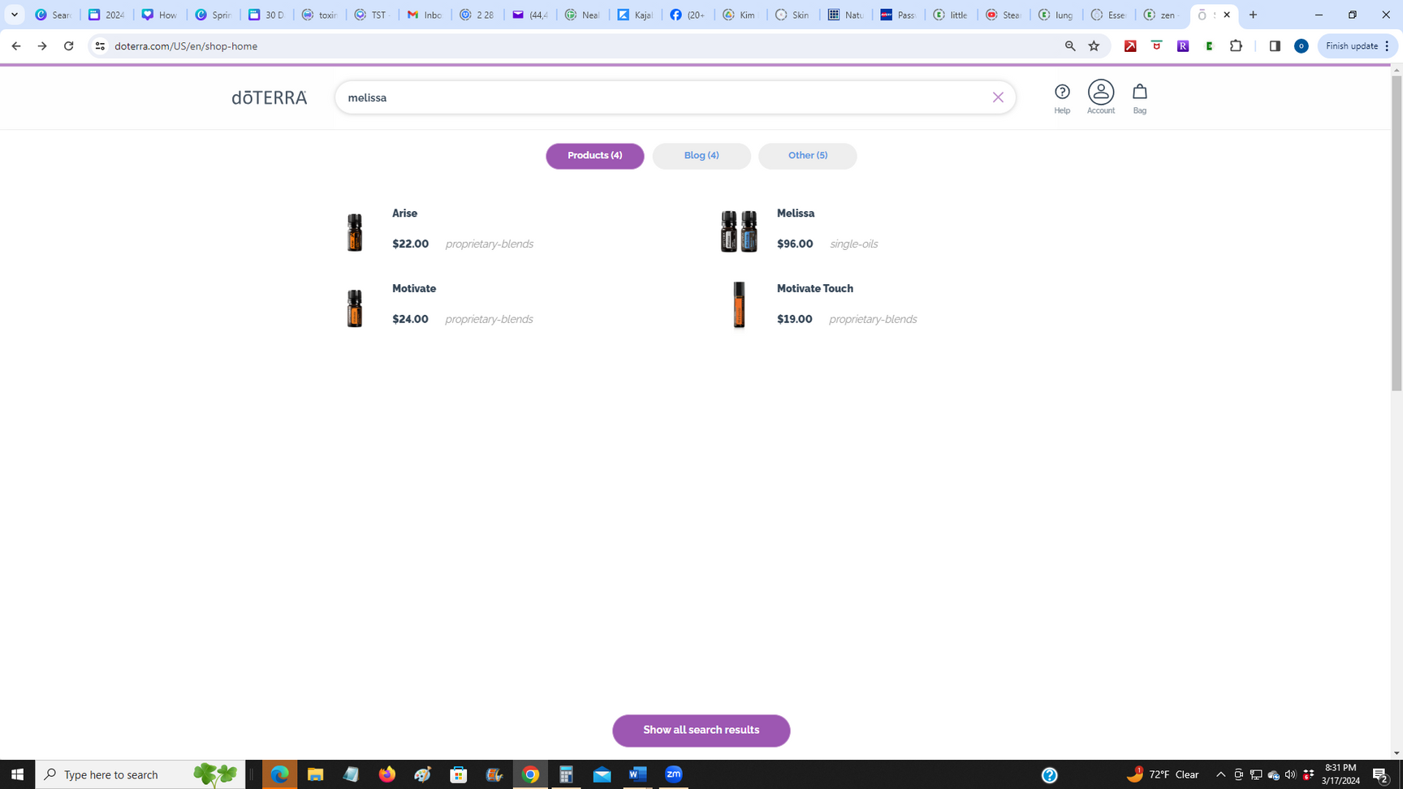The image size is (1403, 789).
Task: Close the current browser tab
Action: 1227,15
